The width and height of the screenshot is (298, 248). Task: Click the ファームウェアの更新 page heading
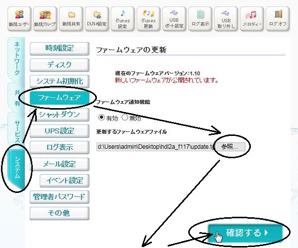pos(131,50)
